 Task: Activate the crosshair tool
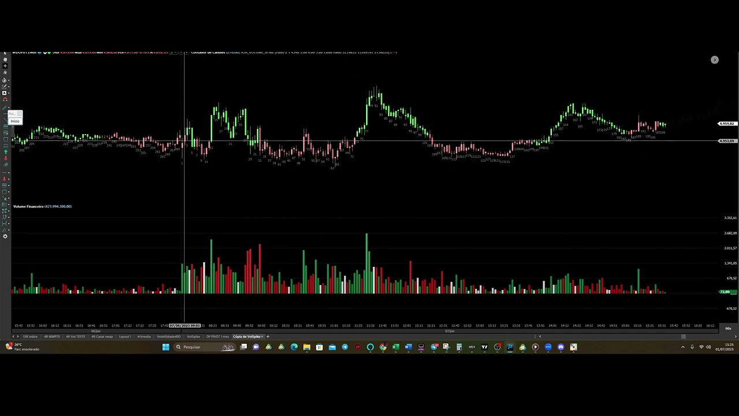click(x=5, y=66)
